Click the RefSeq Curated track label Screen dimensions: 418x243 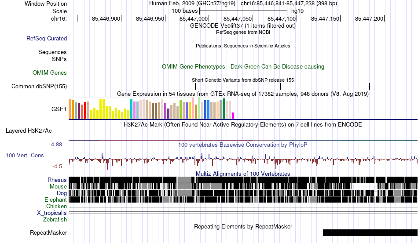[x=46, y=39]
